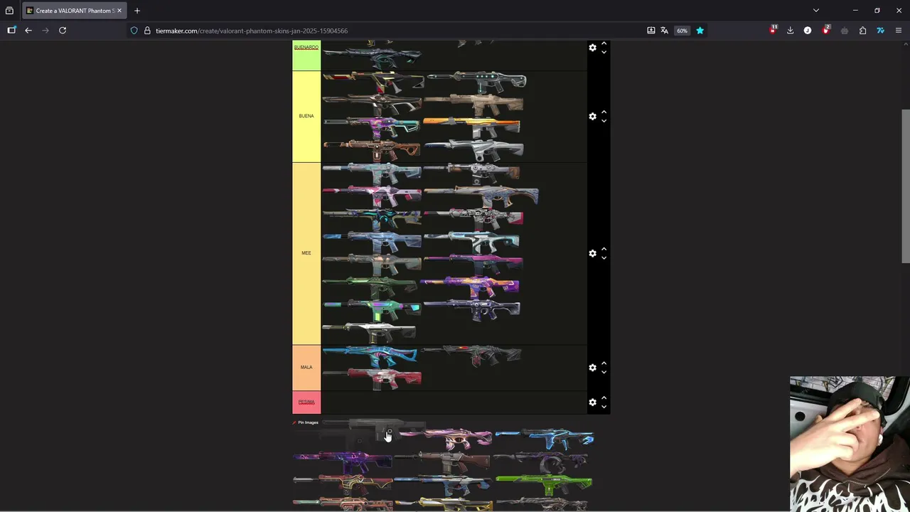Open a new browser tab
This screenshot has height=512, width=910.
[x=137, y=11]
